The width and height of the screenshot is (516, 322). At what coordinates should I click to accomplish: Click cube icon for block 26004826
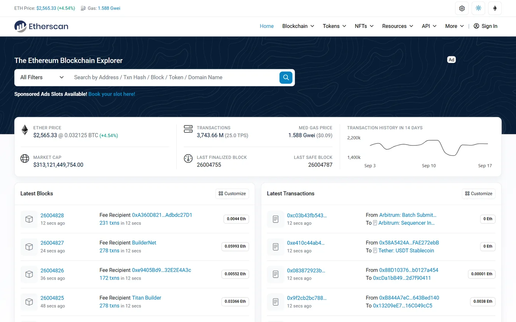click(x=29, y=274)
